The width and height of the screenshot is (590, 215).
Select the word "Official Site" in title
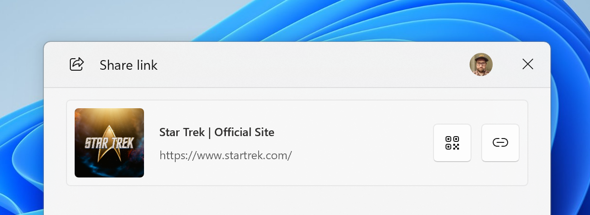245,132
